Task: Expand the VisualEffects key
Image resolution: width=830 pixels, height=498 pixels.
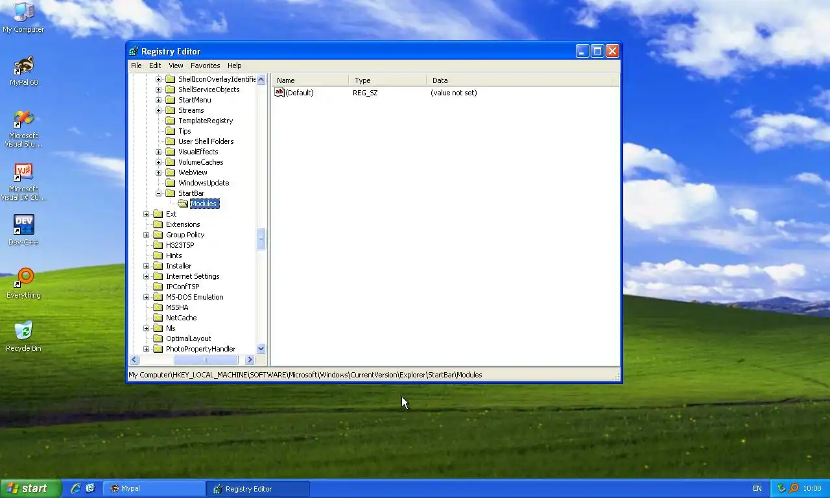Action: (x=158, y=152)
